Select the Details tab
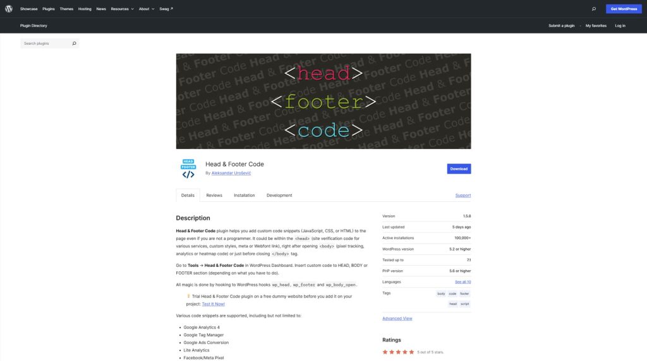The height and width of the screenshot is (361, 647). (188, 196)
